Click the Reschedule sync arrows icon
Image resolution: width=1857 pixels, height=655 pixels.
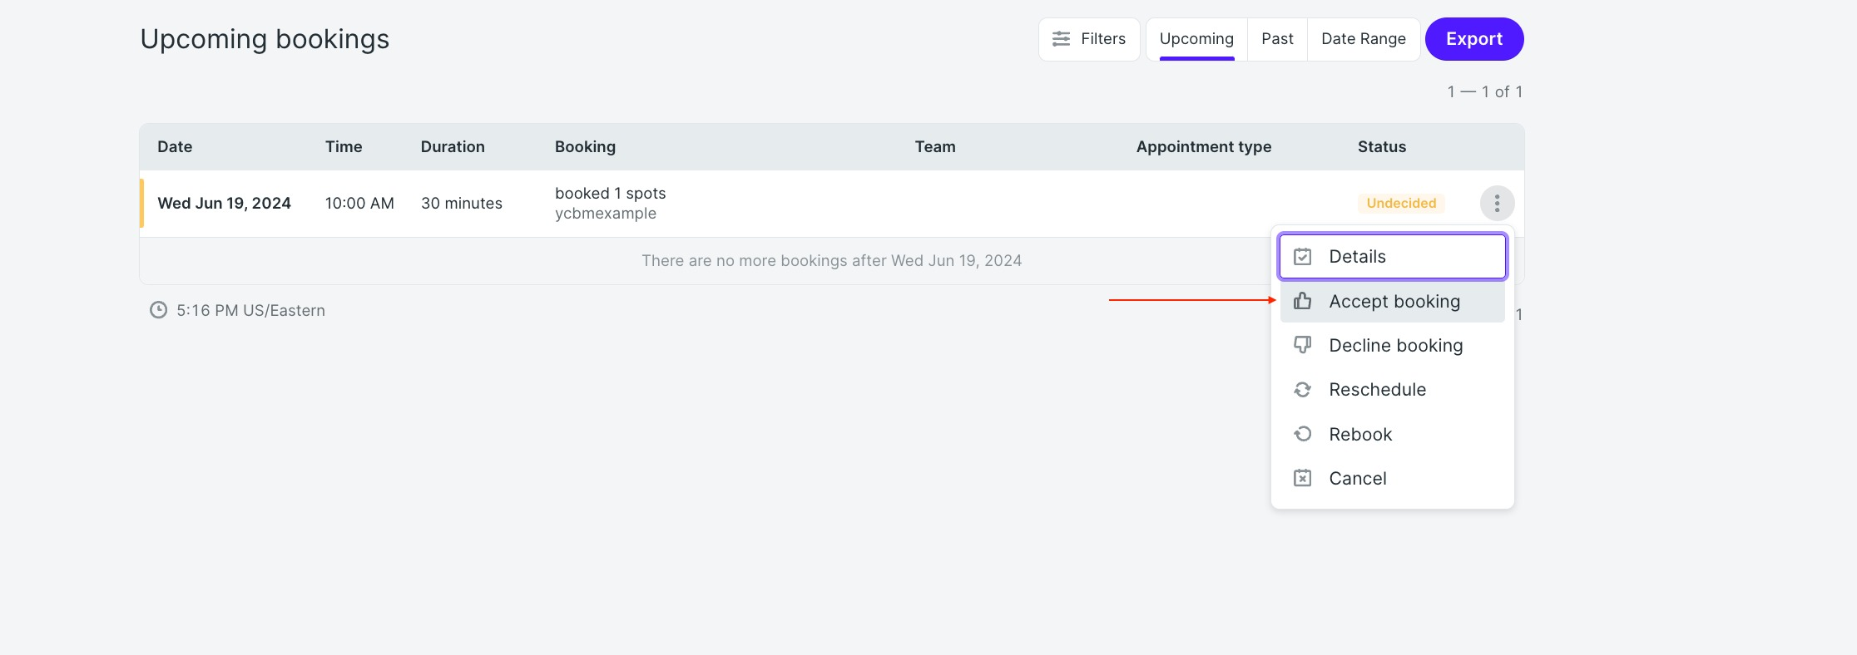click(1302, 390)
